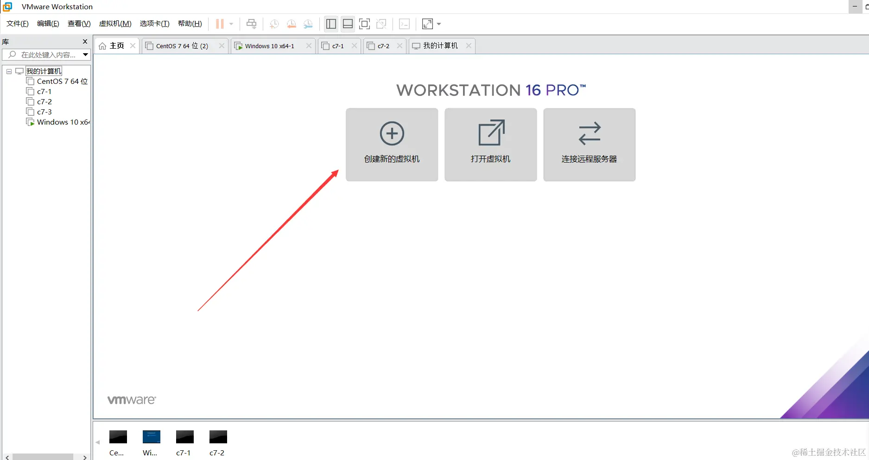The width and height of the screenshot is (869, 460).
Task: Close the 主页 tab
Action: tap(133, 45)
